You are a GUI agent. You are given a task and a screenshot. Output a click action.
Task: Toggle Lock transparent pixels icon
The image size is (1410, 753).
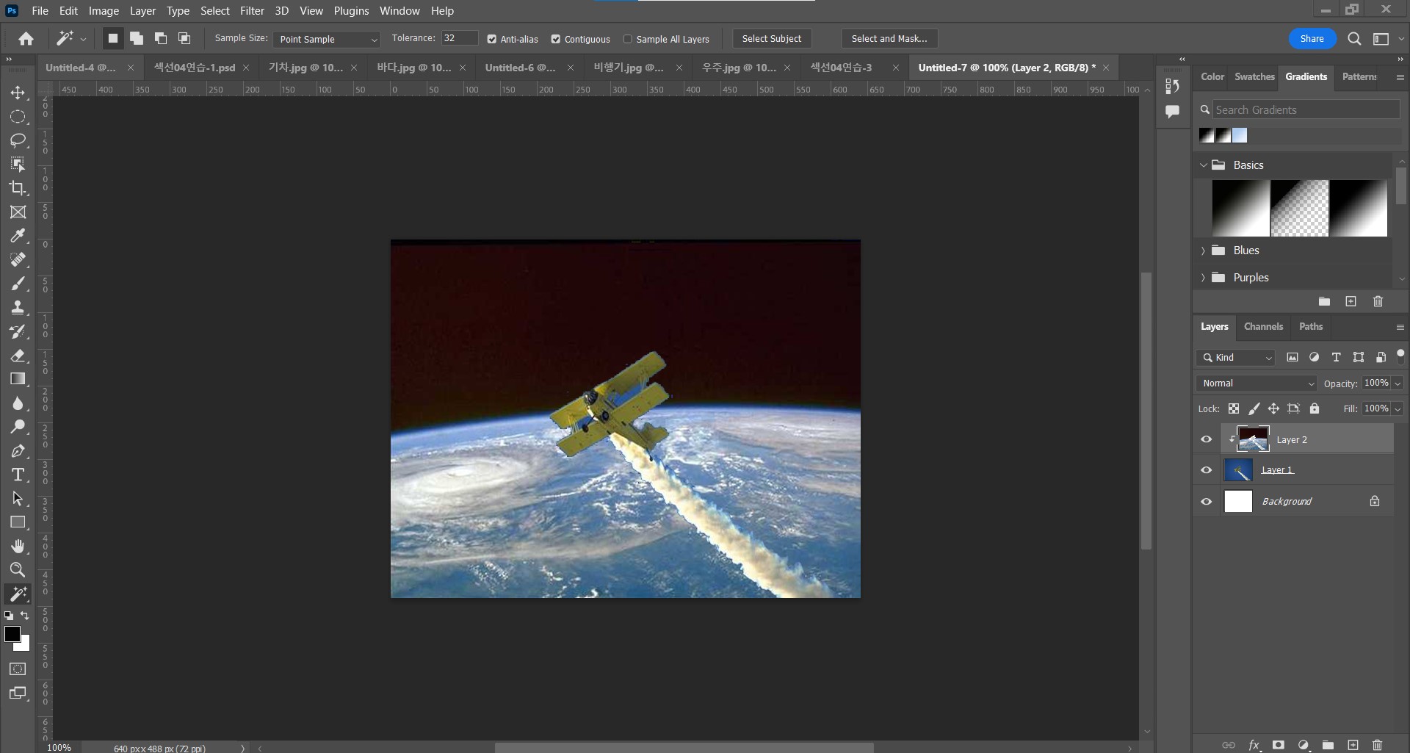1234,408
